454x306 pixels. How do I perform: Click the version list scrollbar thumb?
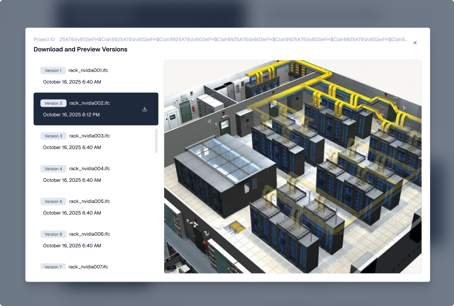coord(156,141)
